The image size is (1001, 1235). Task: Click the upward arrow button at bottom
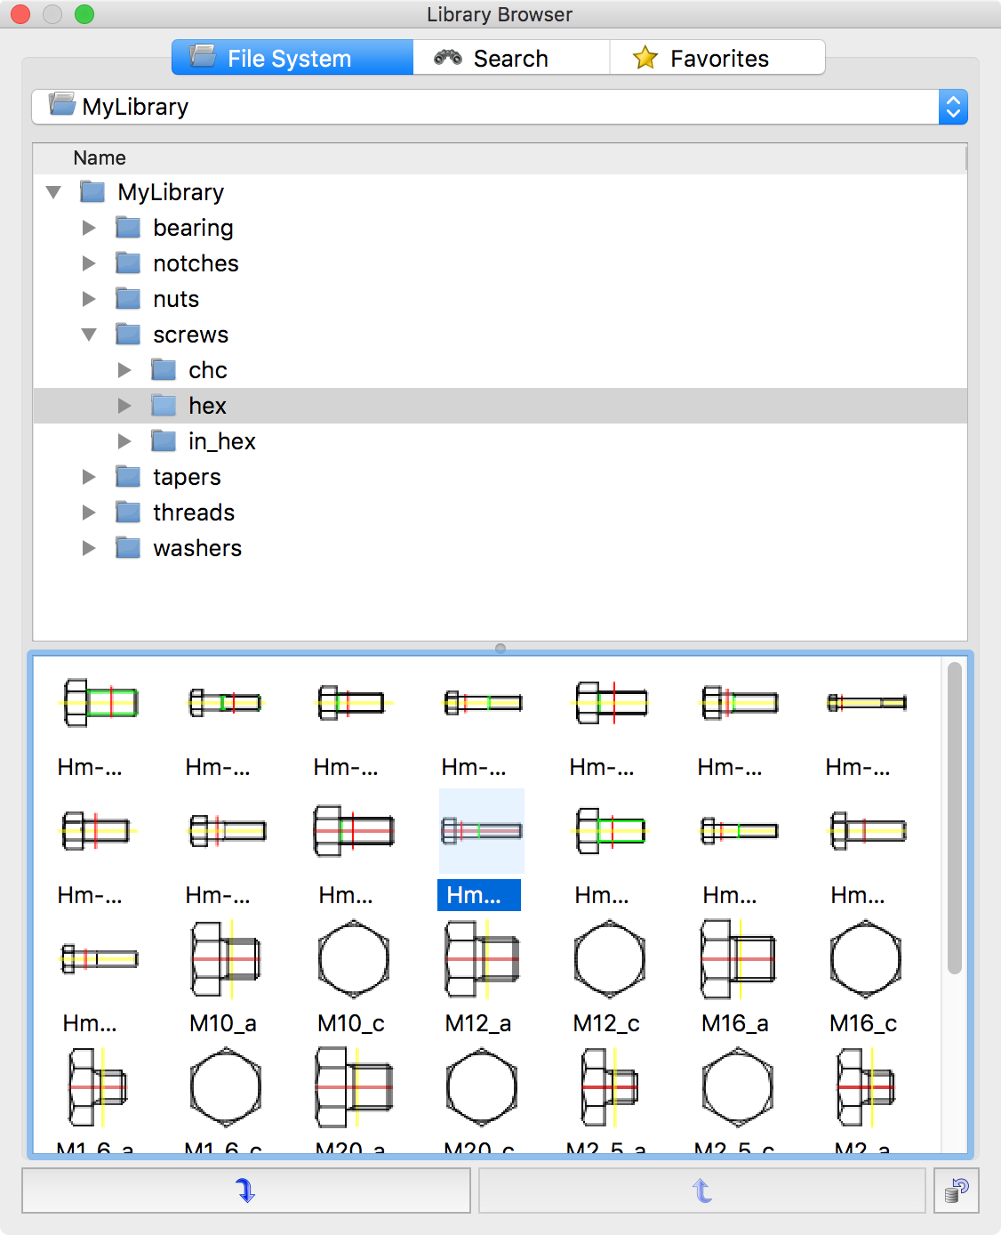pyautogui.click(x=701, y=1191)
